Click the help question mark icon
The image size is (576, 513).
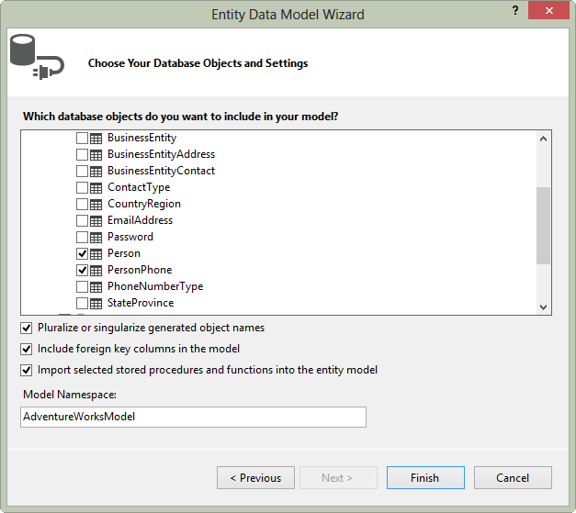[515, 11]
